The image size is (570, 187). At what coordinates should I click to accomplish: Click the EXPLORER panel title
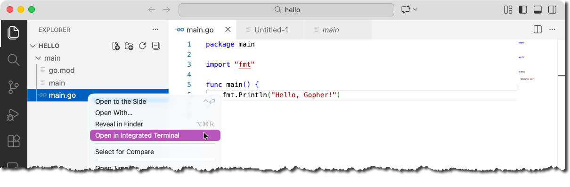pos(54,30)
